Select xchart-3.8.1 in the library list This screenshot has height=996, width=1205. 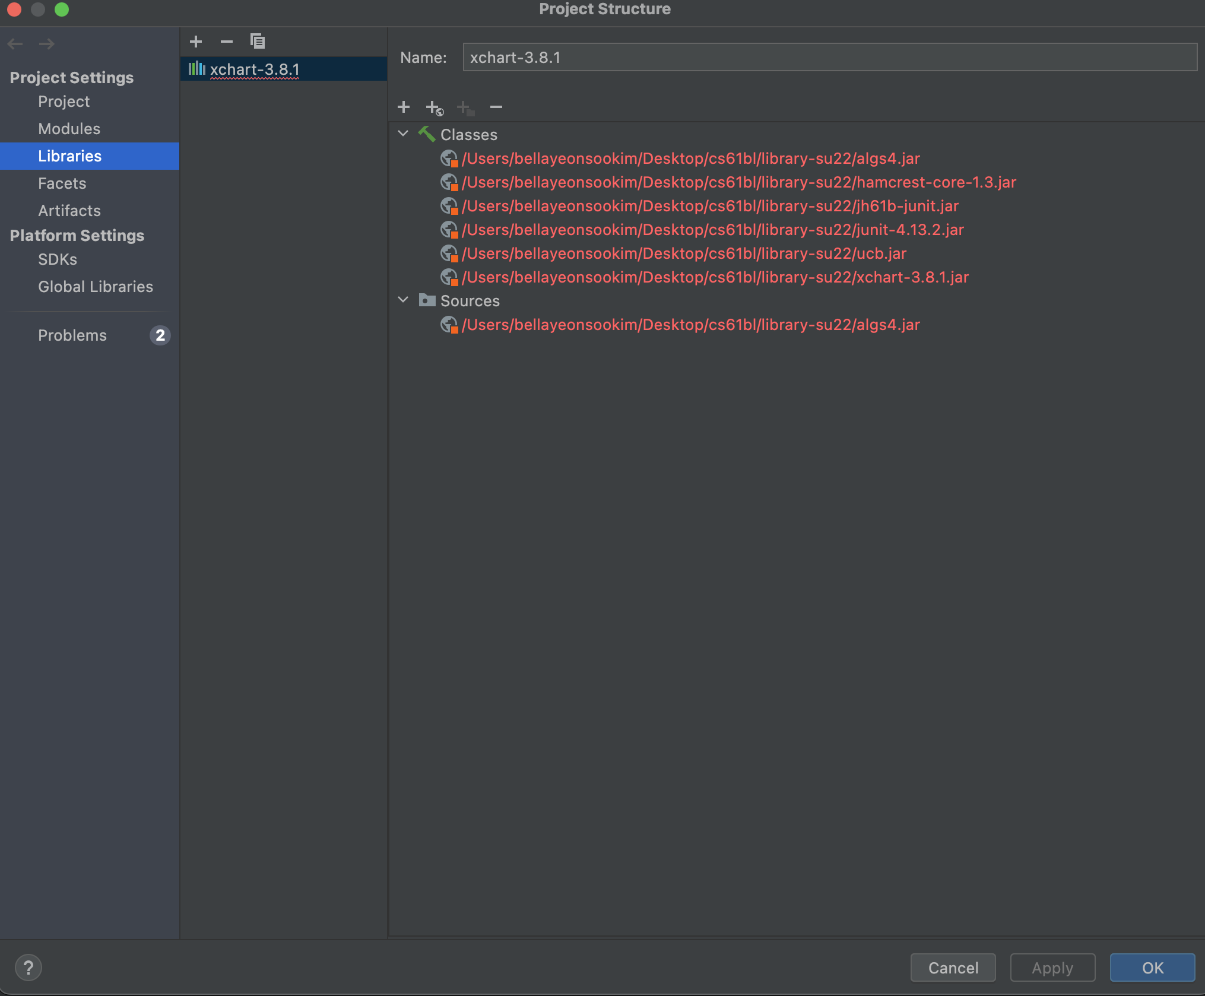pyautogui.click(x=254, y=69)
